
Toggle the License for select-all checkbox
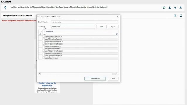pyautogui.click(x=44, y=32)
